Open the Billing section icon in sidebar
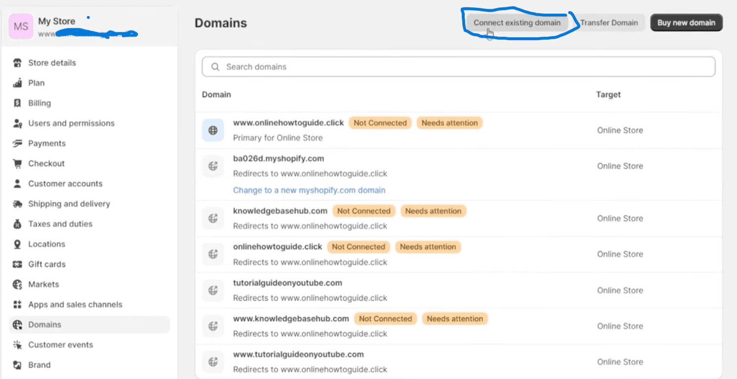Viewport: 737px width, 379px height. point(17,103)
